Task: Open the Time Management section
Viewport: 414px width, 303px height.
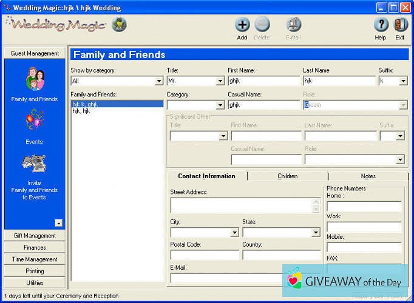Action: pos(35,259)
